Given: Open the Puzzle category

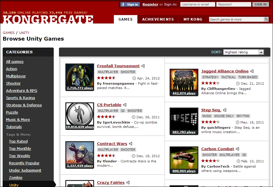Looking at the screenshot, I should [12, 112].
